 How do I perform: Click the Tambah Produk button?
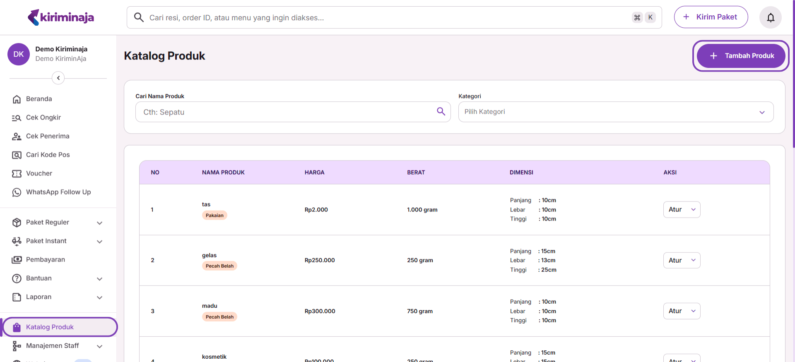pyautogui.click(x=741, y=56)
